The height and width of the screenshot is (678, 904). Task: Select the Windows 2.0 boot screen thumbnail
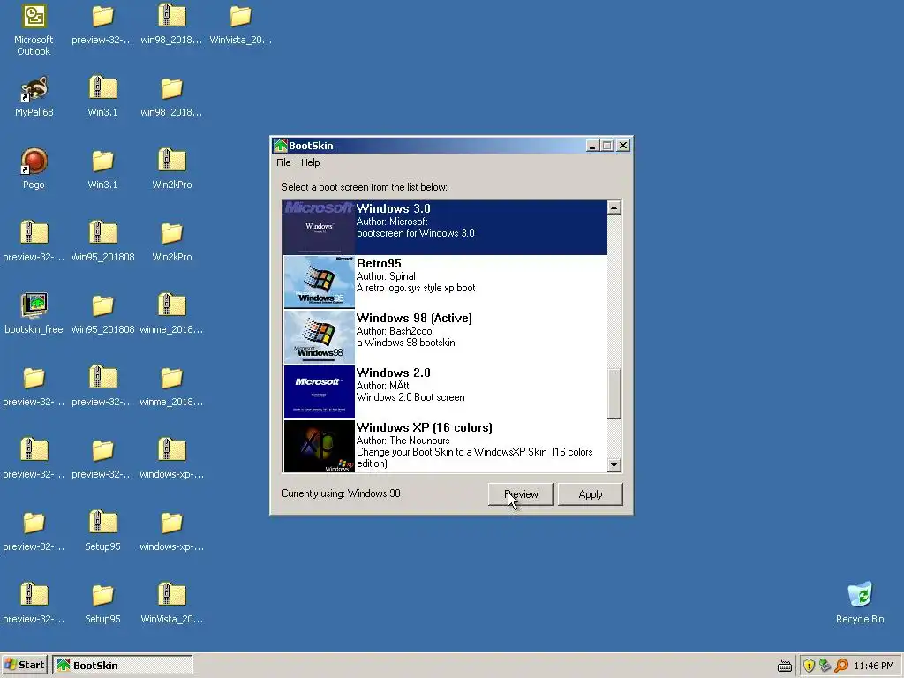[x=319, y=391]
